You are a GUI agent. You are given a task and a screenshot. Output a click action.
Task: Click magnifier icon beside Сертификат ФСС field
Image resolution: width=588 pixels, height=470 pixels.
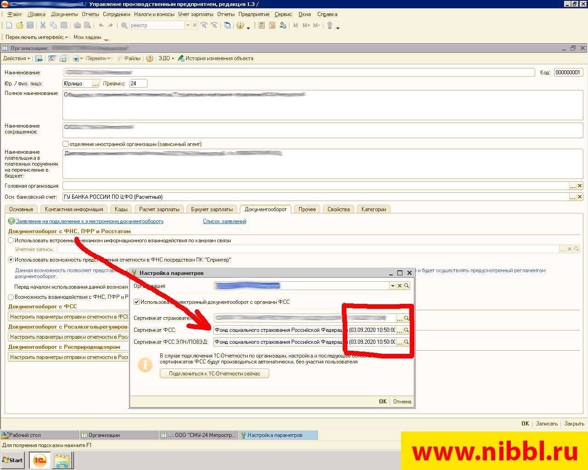pyautogui.click(x=407, y=330)
